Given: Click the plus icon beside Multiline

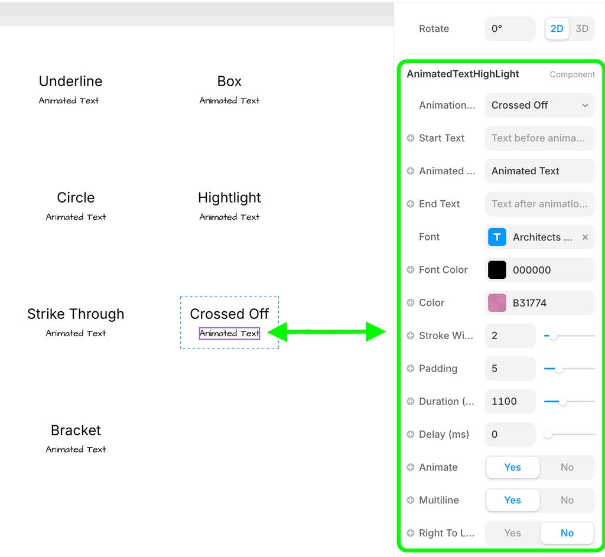Looking at the screenshot, I should pos(411,500).
